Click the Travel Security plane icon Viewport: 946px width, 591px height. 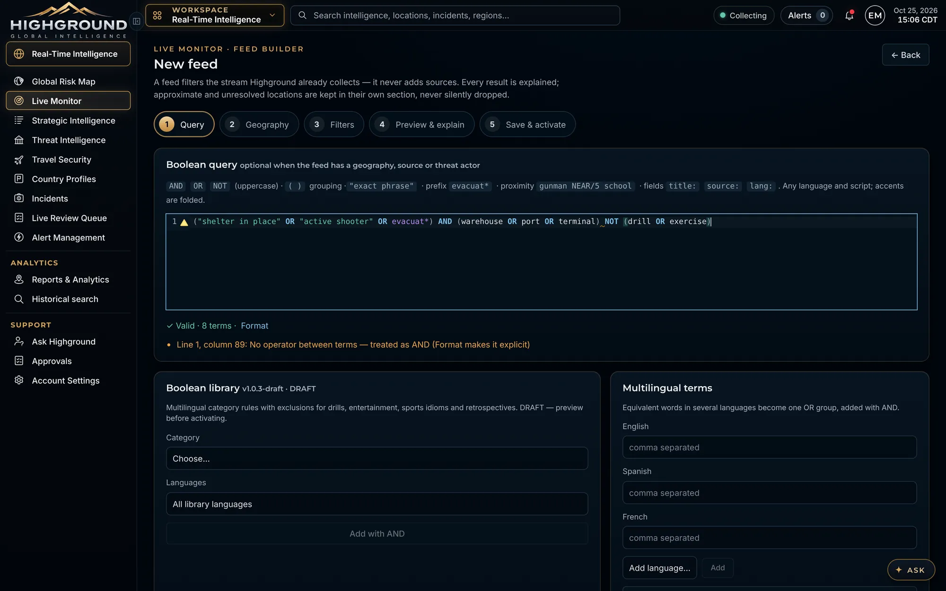(19, 159)
